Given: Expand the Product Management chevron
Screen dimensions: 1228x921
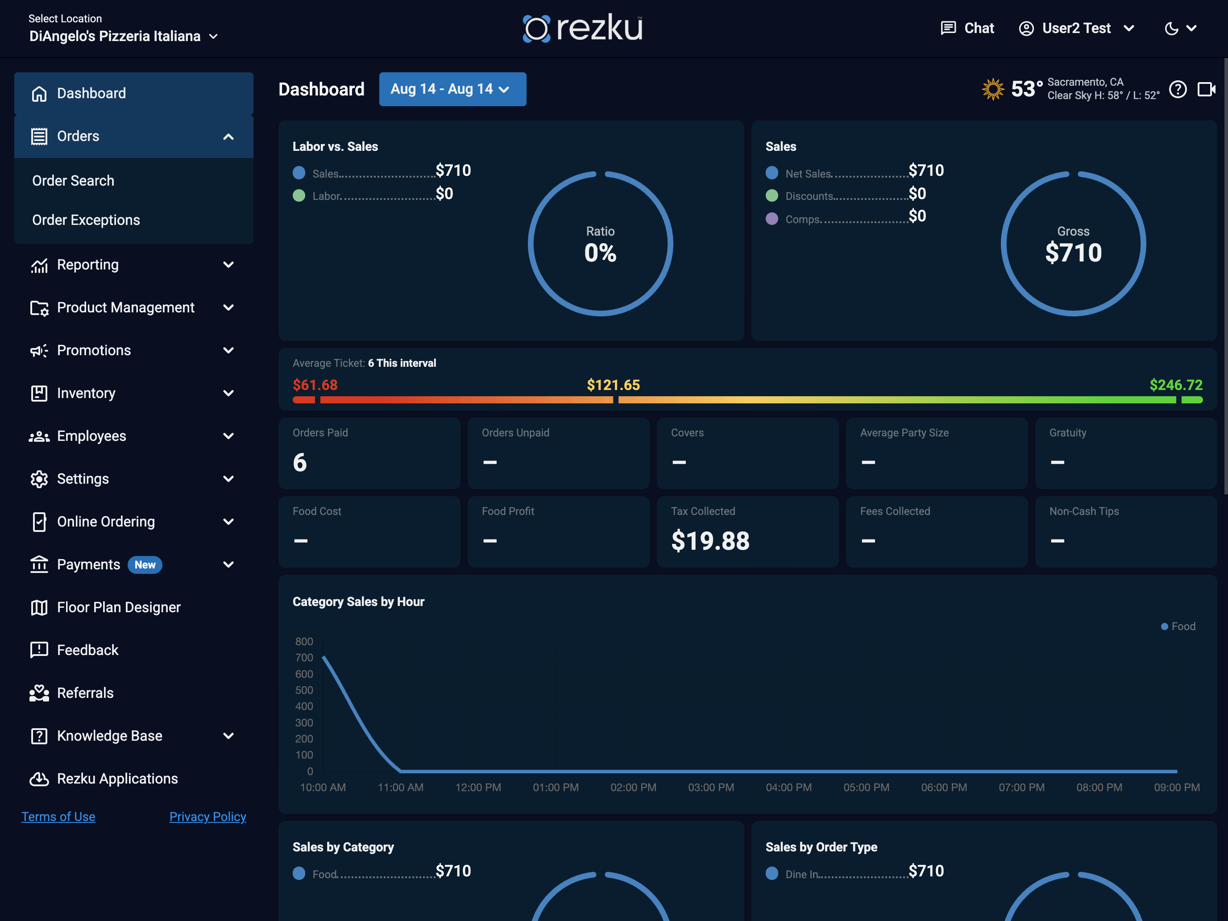Looking at the screenshot, I should [x=228, y=307].
